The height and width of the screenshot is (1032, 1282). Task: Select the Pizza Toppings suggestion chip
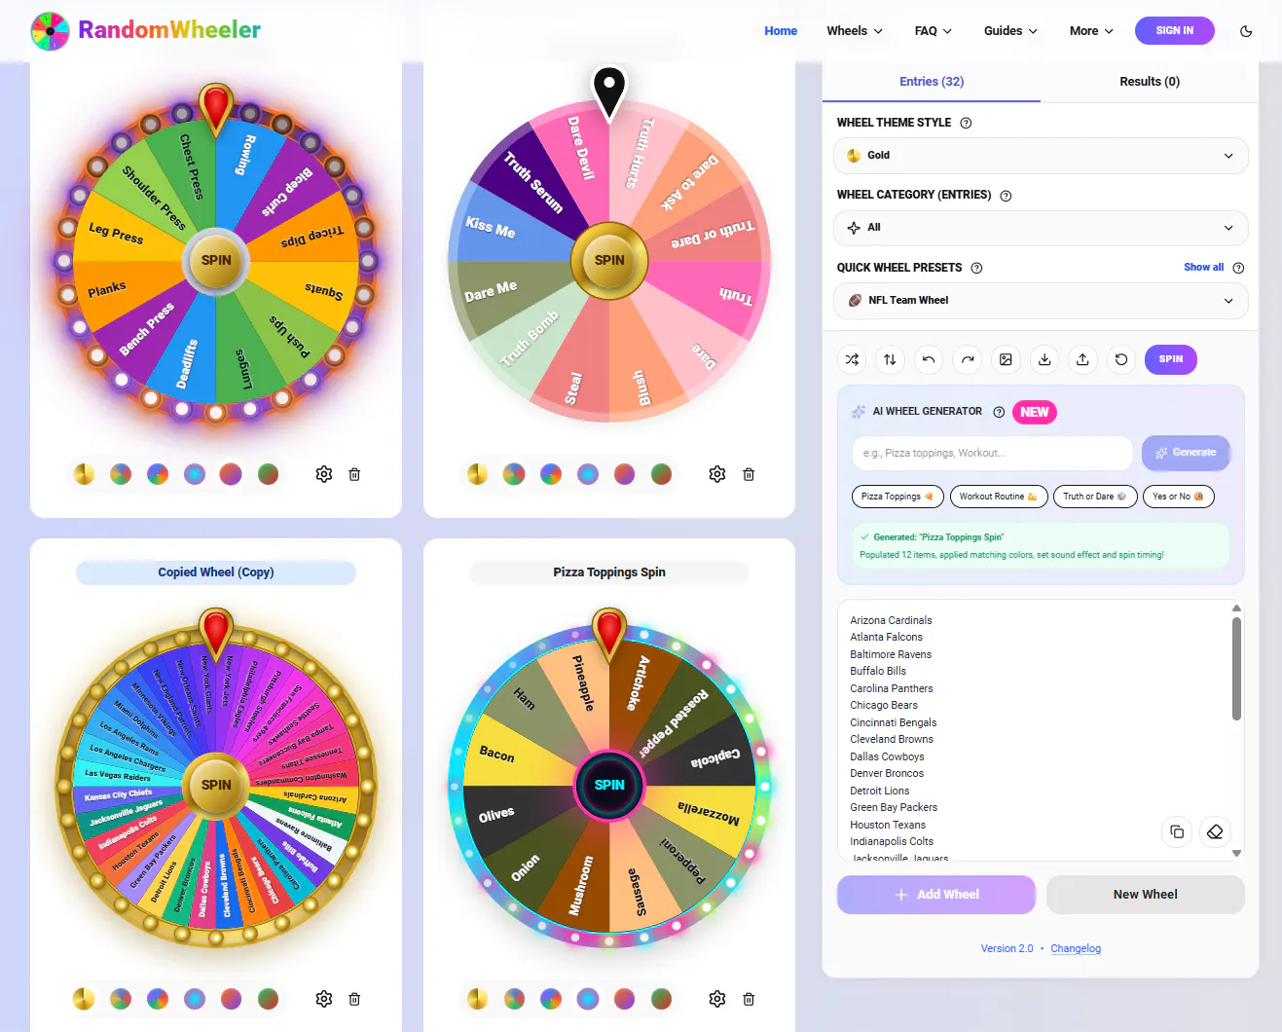tap(897, 497)
